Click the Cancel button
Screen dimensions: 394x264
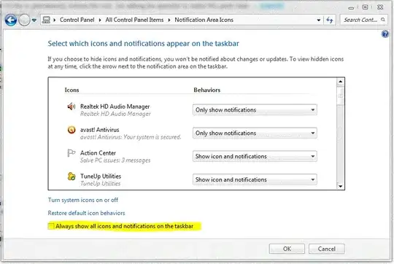click(x=326, y=249)
